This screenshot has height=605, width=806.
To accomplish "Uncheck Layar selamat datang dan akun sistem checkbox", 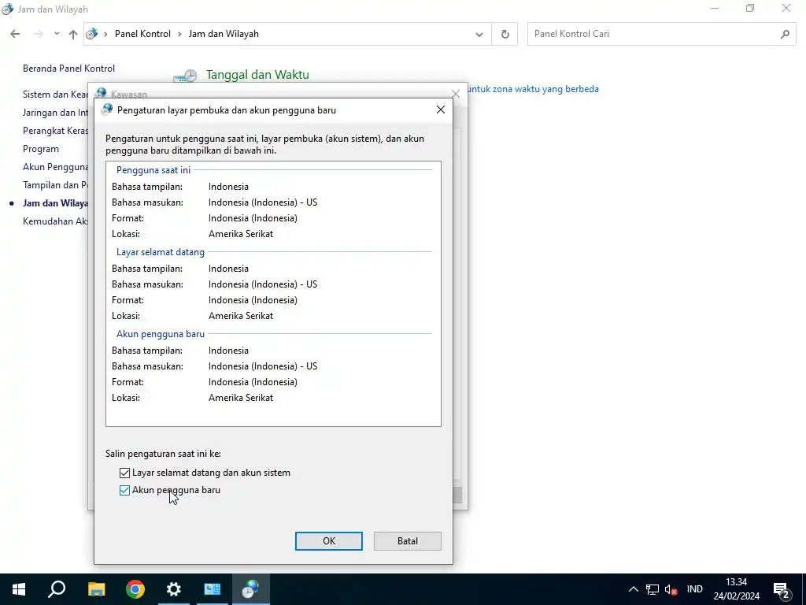I will 124,473.
